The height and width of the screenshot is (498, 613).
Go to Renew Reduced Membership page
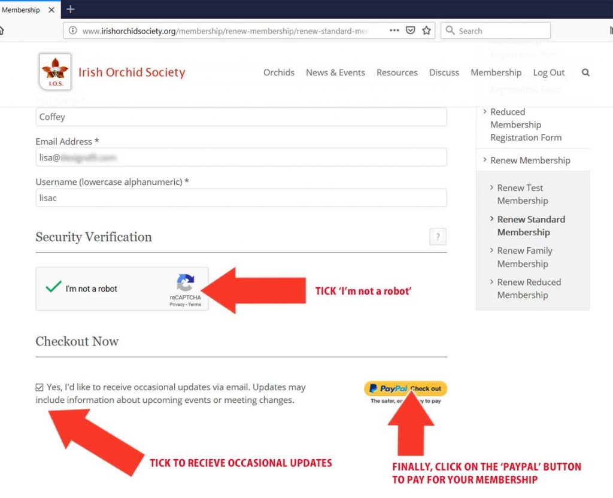[x=529, y=289]
